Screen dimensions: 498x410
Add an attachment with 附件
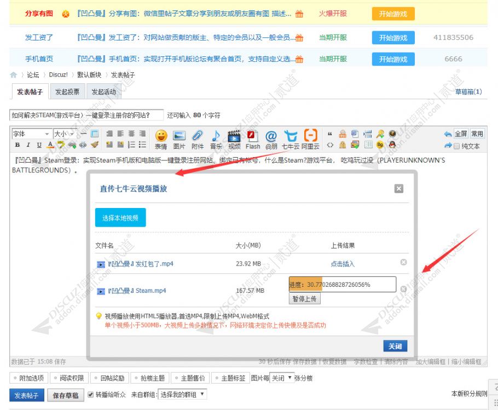[198, 140]
